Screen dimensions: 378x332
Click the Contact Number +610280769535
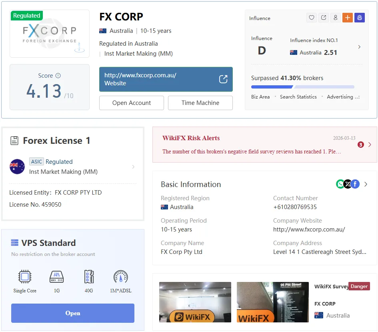295,207
